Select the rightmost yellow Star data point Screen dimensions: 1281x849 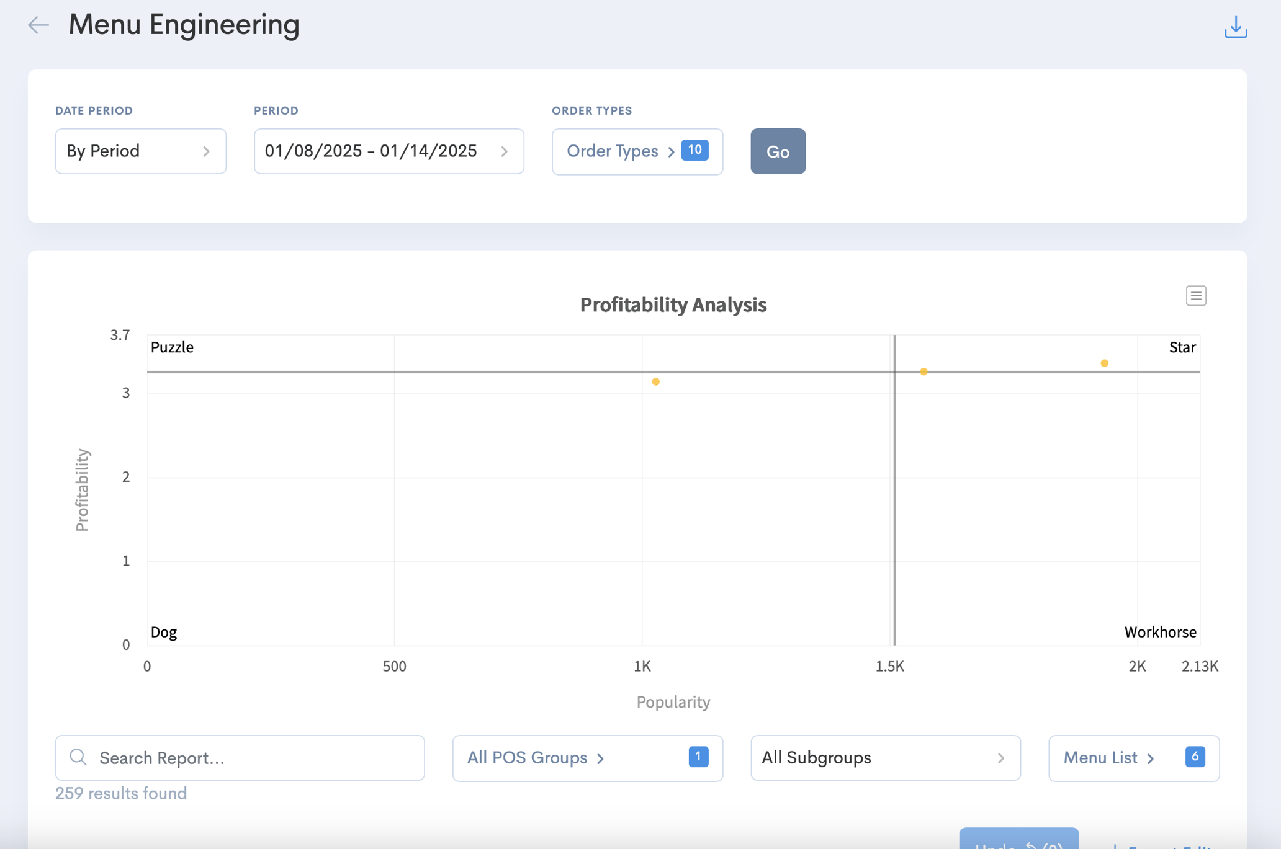click(x=1104, y=363)
